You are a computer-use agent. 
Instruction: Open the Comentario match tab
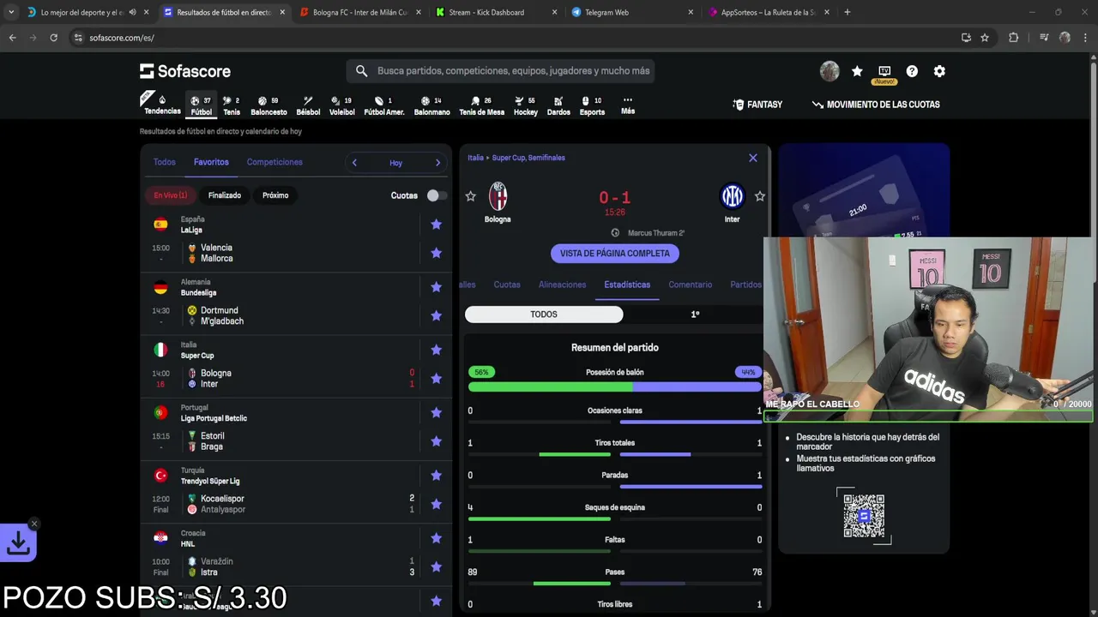tap(690, 285)
